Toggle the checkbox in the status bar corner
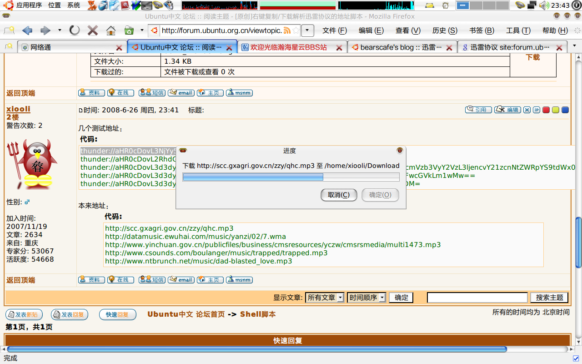Screen dimensions: 582x364 (575, 358)
